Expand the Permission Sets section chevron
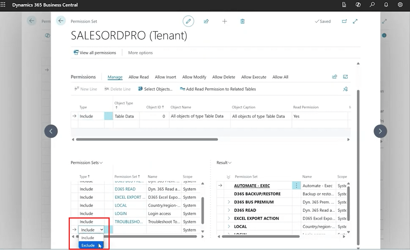This screenshot has height=250, width=410. pos(101,163)
